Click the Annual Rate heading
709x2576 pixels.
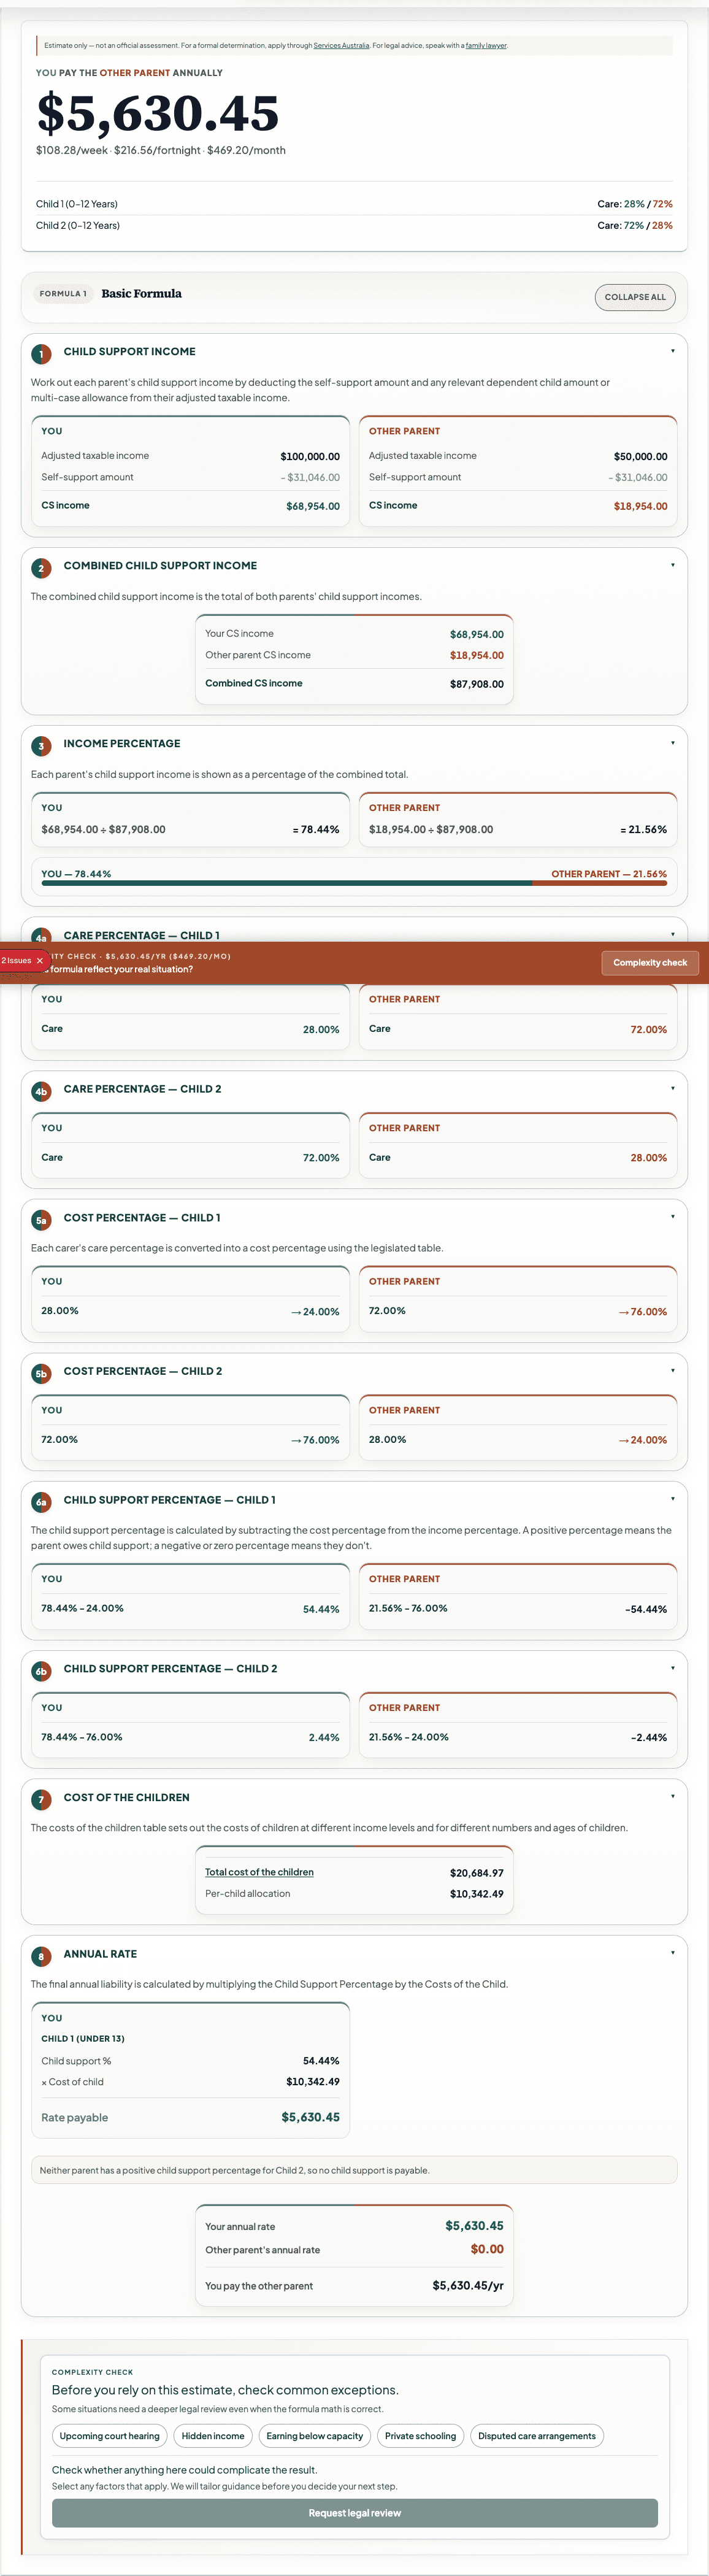pos(100,1954)
